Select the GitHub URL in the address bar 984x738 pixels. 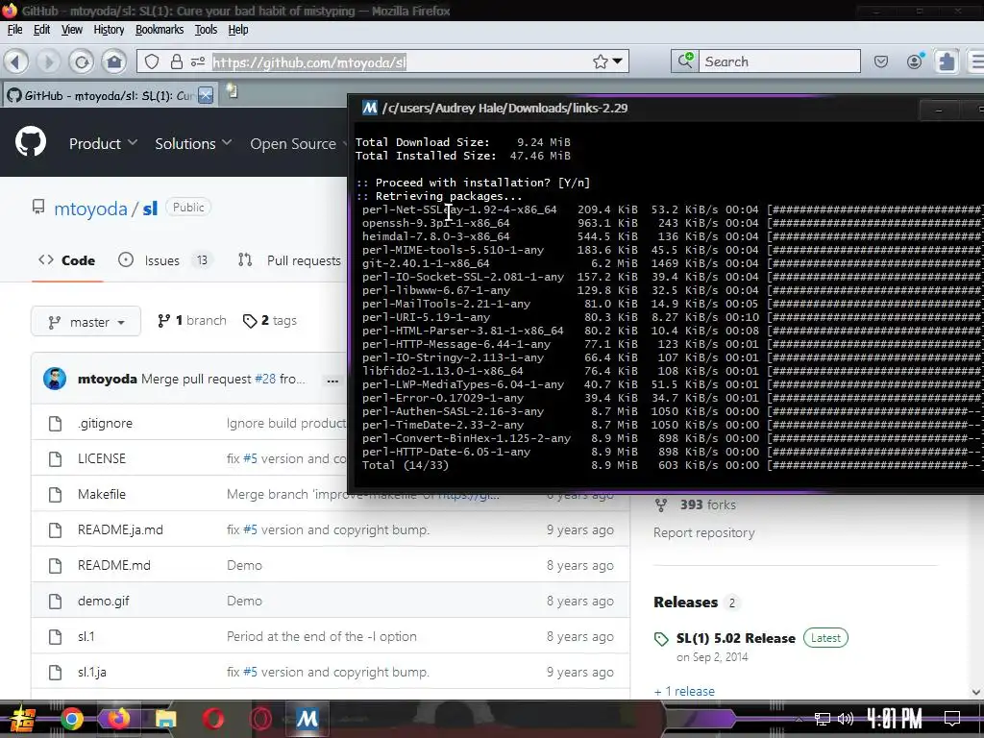pyautogui.click(x=309, y=62)
